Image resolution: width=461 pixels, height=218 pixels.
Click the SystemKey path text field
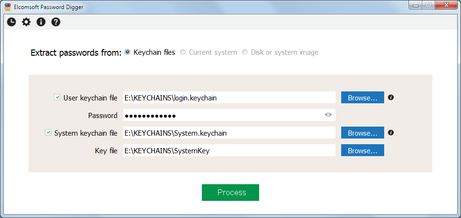[229, 150]
